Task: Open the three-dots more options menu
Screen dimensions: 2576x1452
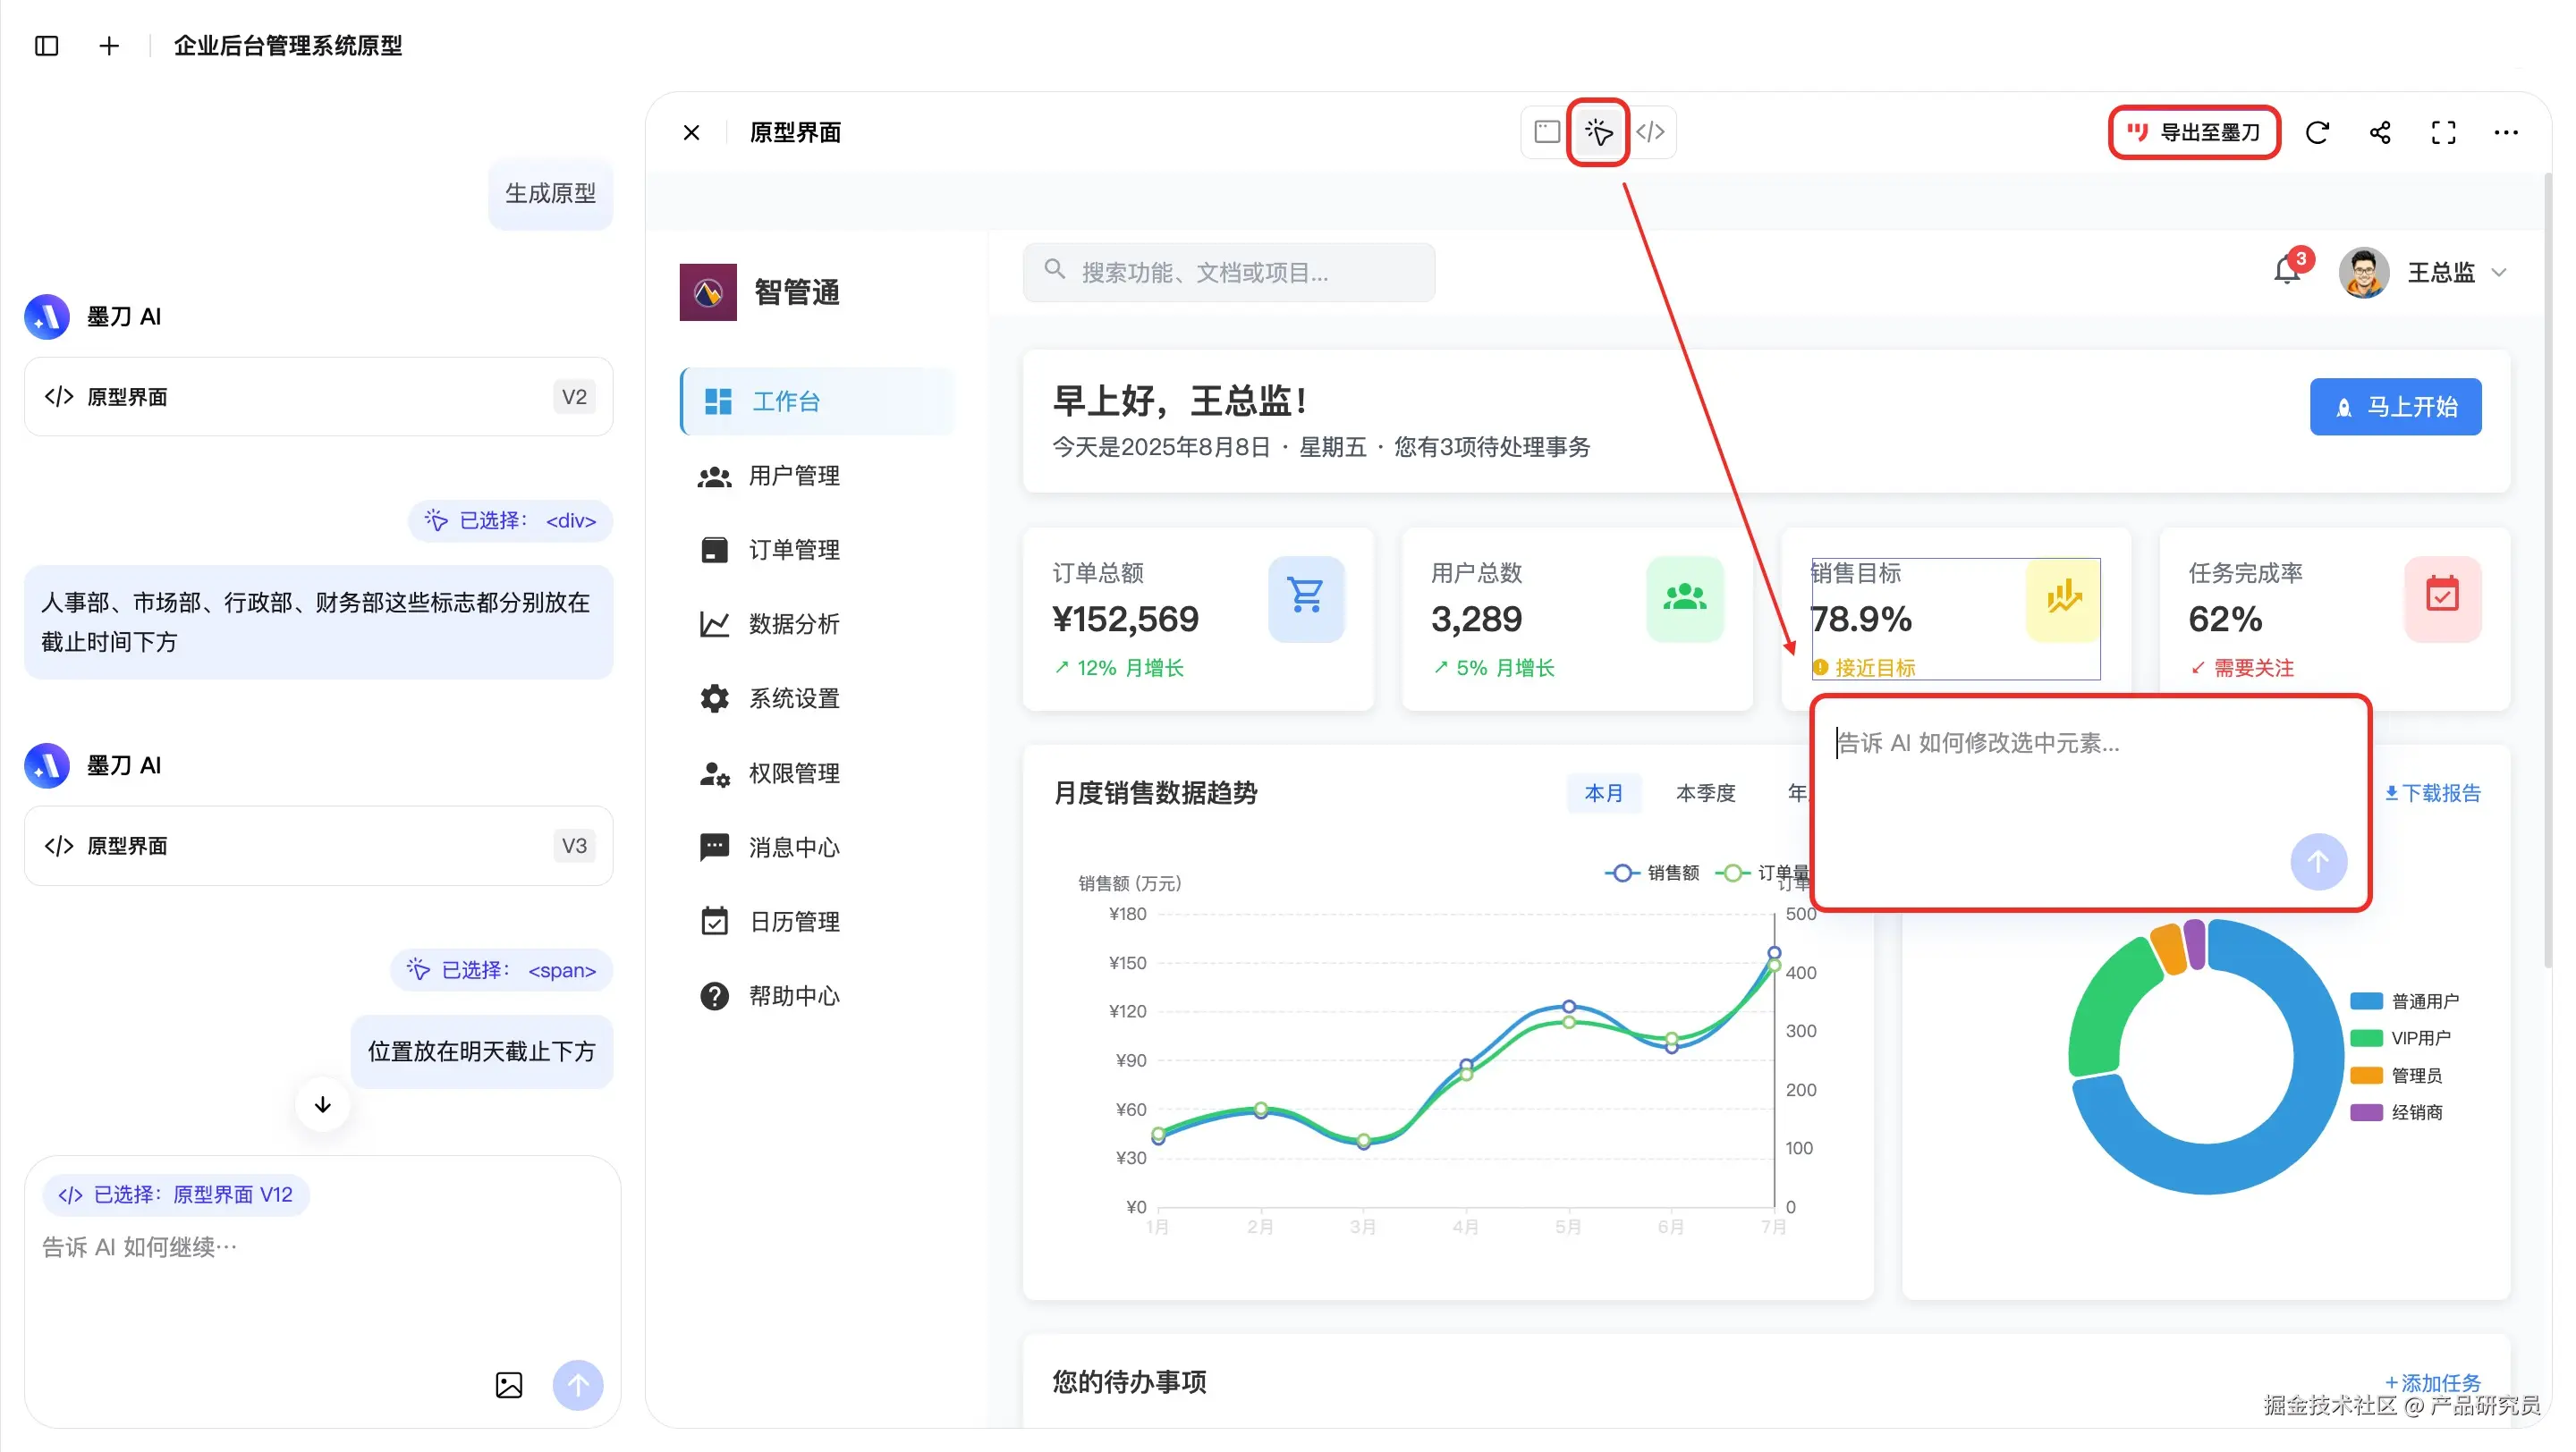Action: [2505, 132]
